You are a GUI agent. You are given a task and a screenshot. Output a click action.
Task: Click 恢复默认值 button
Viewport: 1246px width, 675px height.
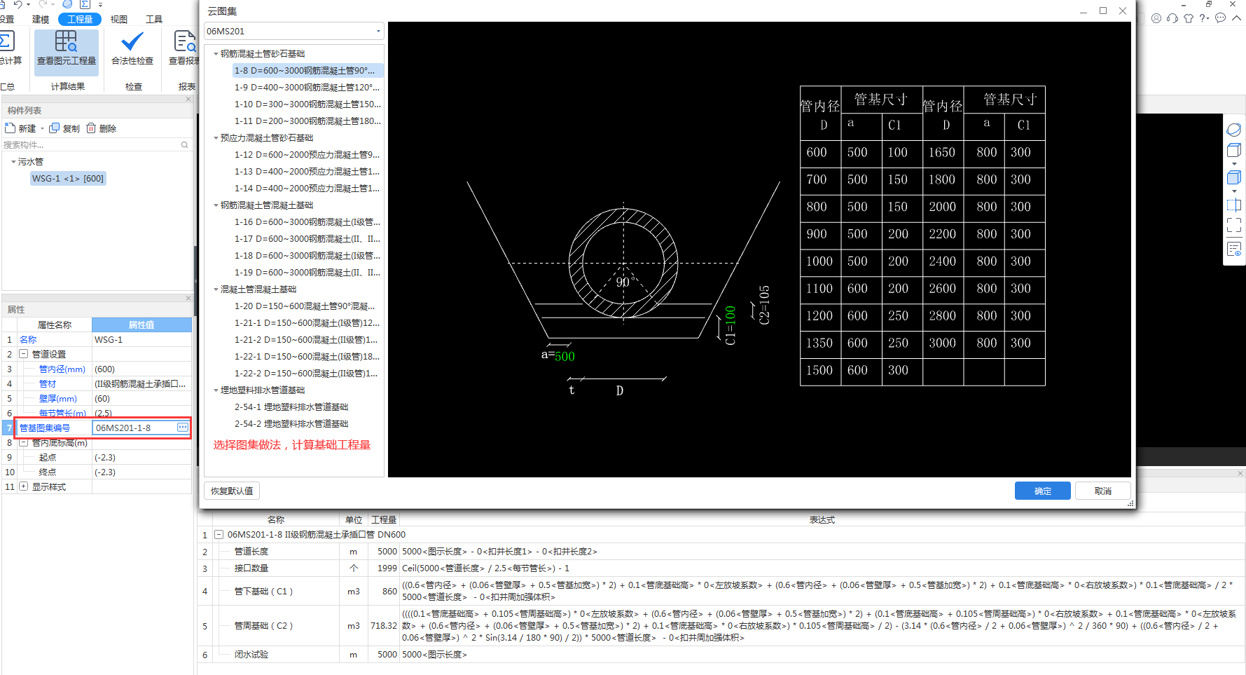(x=232, y=491)
